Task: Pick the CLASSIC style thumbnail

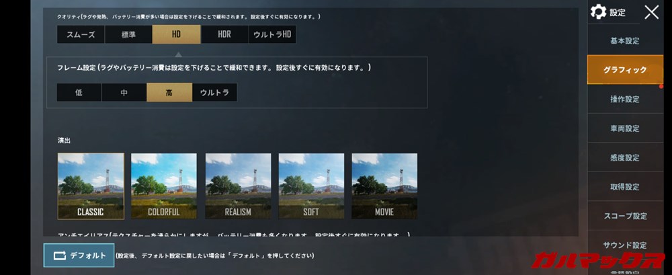Action: pyautogui.click(x=91, y=186)
